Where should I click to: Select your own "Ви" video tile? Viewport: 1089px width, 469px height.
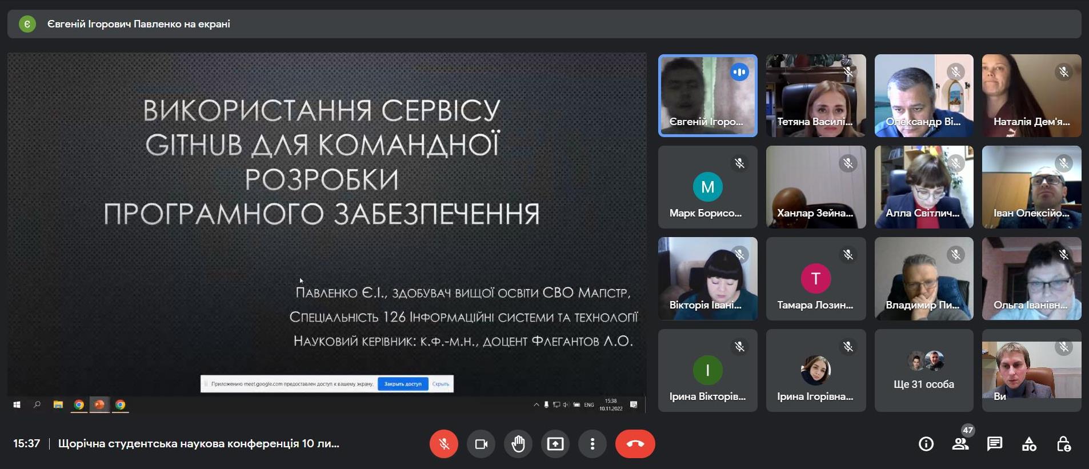tap(1032, 370)
